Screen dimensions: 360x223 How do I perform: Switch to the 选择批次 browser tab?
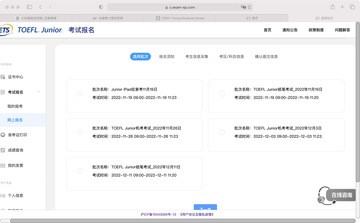(x=324, y=18)
